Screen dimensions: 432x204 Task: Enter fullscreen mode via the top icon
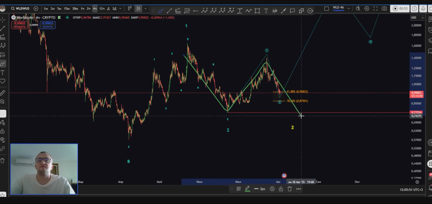[375, 8]
